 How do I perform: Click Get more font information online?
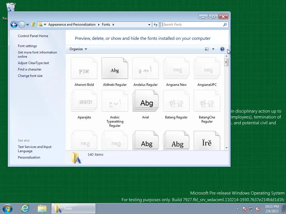[x=37, y=54]
